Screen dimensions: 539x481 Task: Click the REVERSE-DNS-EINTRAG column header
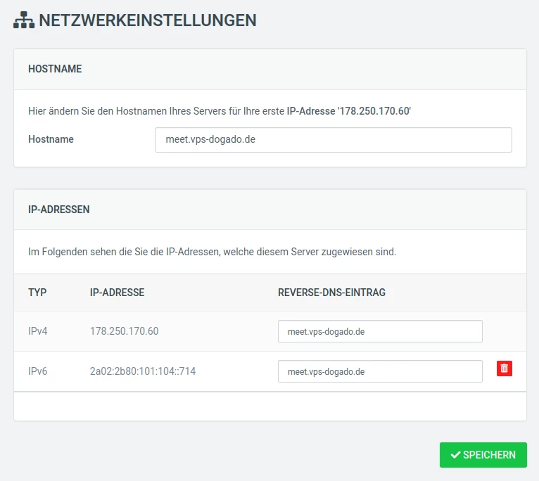tap(331, 293)
